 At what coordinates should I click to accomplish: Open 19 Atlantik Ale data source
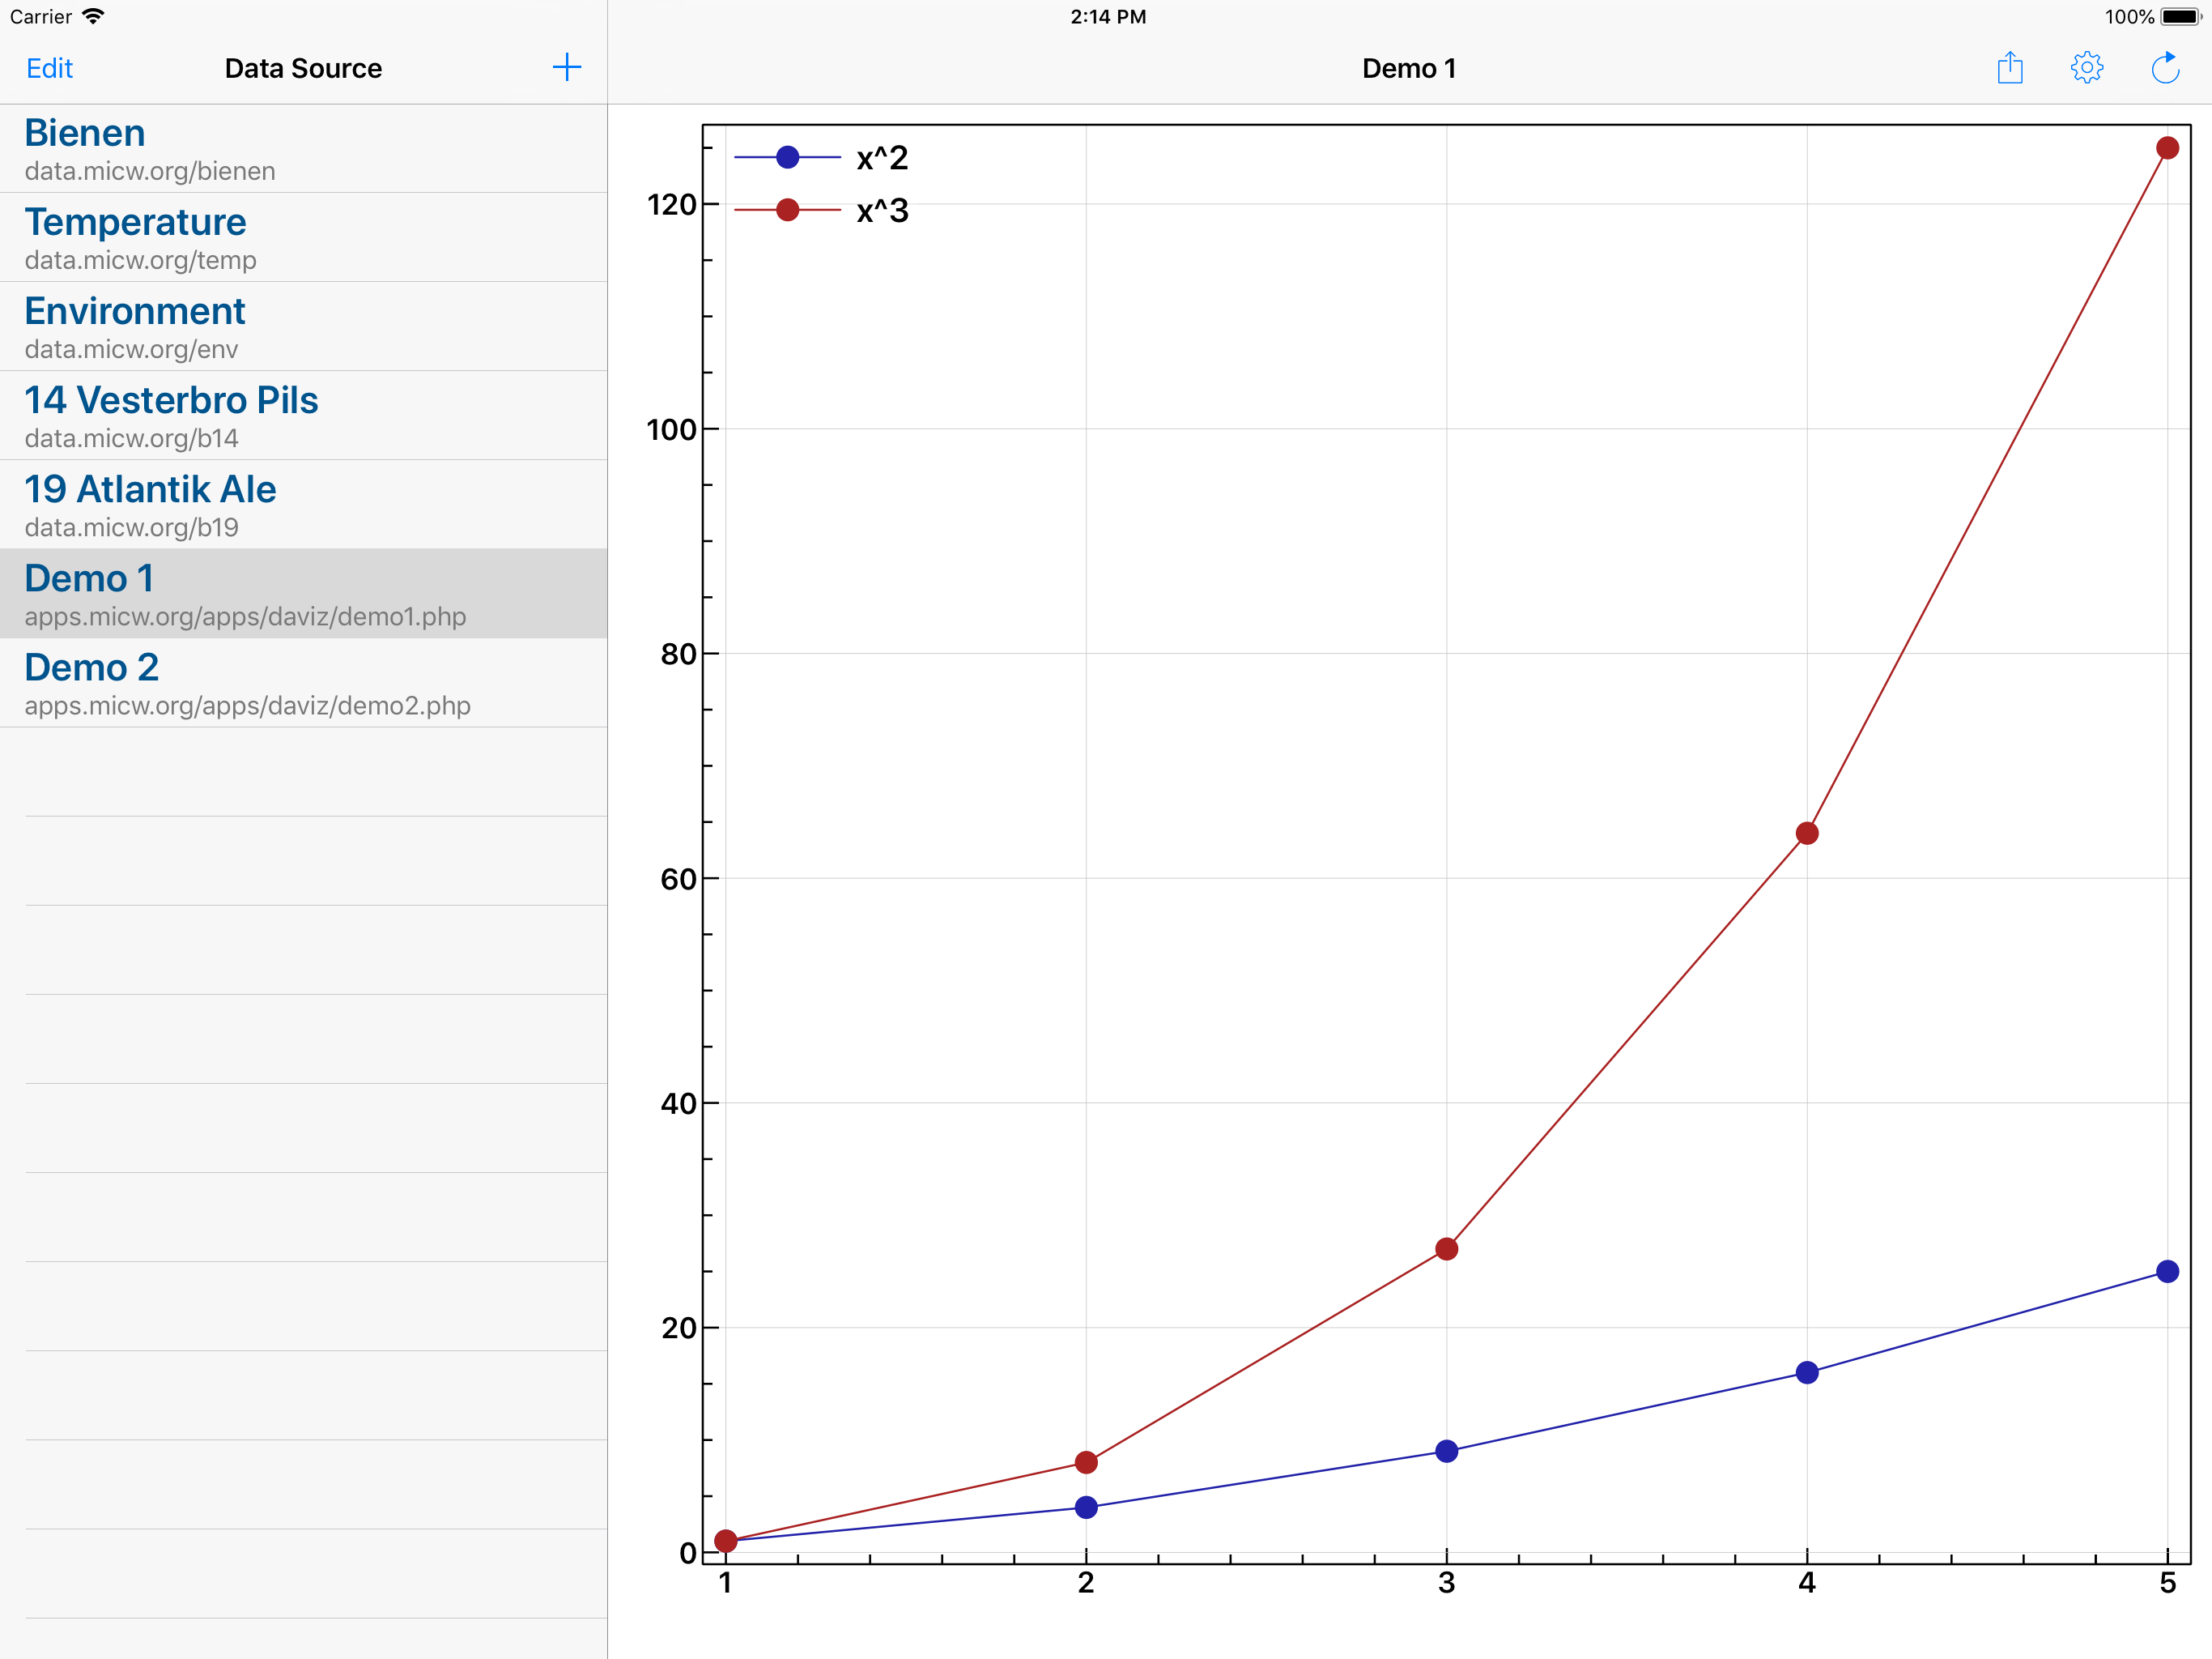[x=303, y=505]
